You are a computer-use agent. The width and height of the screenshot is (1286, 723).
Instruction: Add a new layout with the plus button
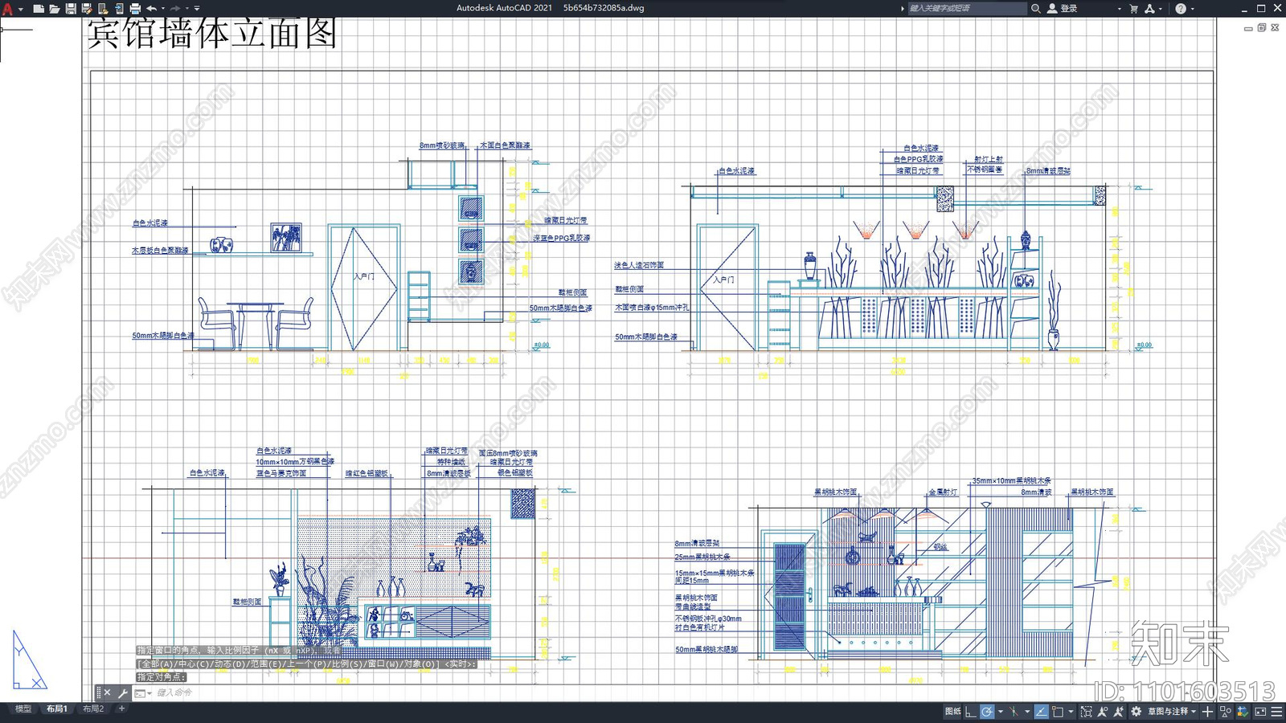pos(121,709)
